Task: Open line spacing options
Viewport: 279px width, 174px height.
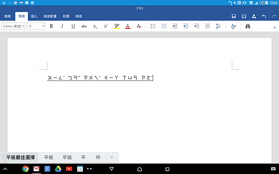Action: (x=219, y=26)
